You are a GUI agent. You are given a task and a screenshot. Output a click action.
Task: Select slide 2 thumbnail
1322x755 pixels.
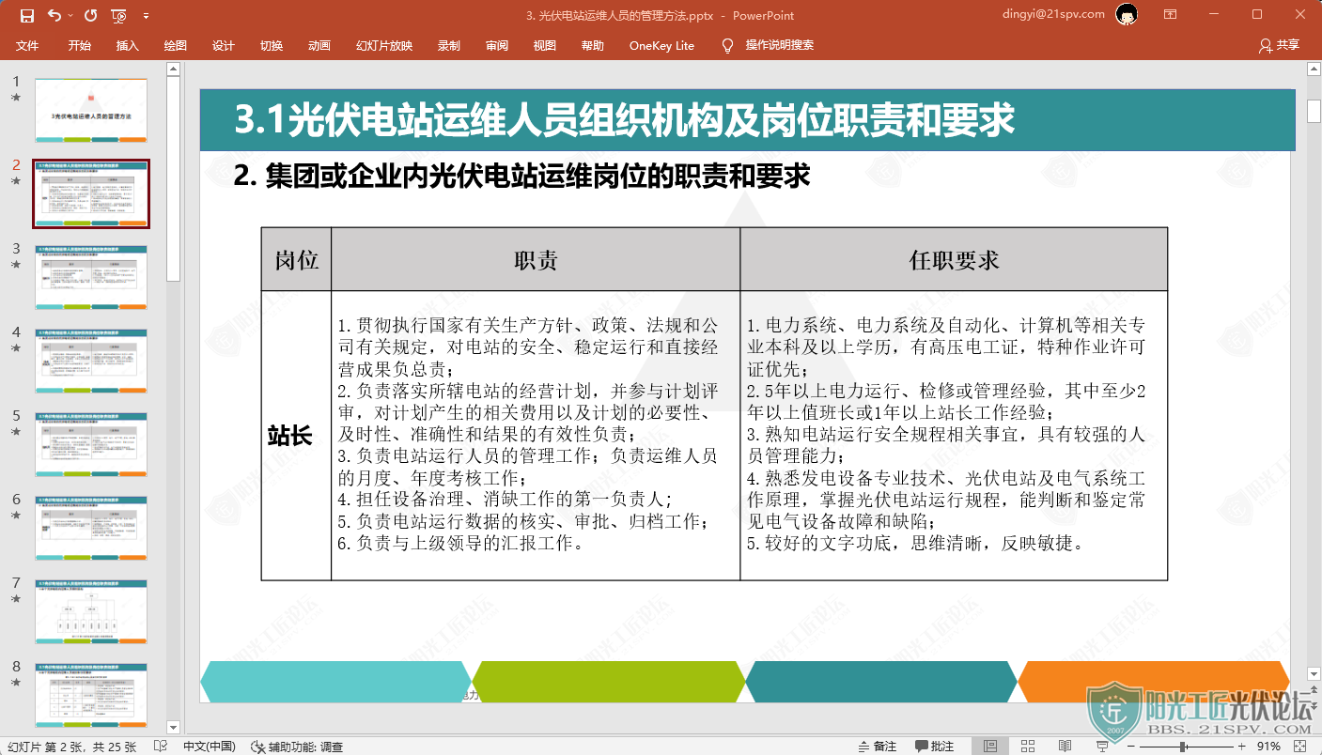click(x=91, y=193)
